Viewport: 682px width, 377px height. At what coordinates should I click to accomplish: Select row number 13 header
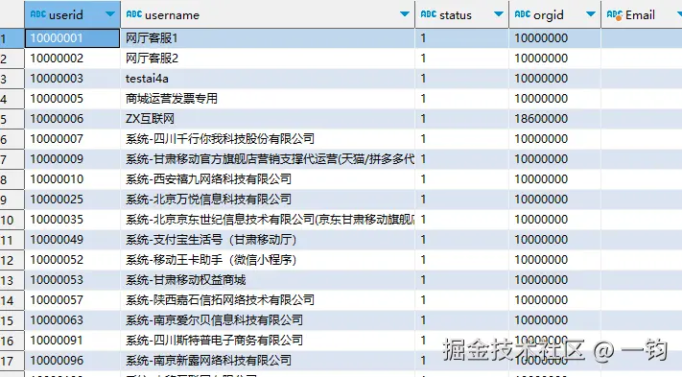12,280
